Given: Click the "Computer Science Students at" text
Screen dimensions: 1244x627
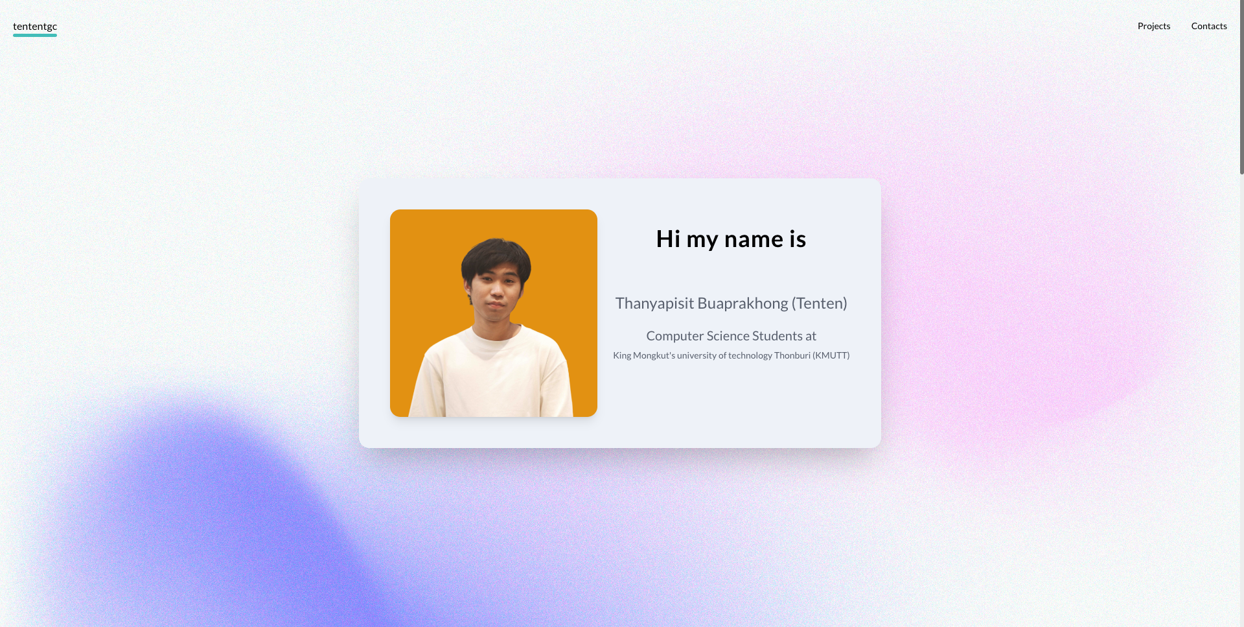Looking at the screenshot, I should [731, 336].
